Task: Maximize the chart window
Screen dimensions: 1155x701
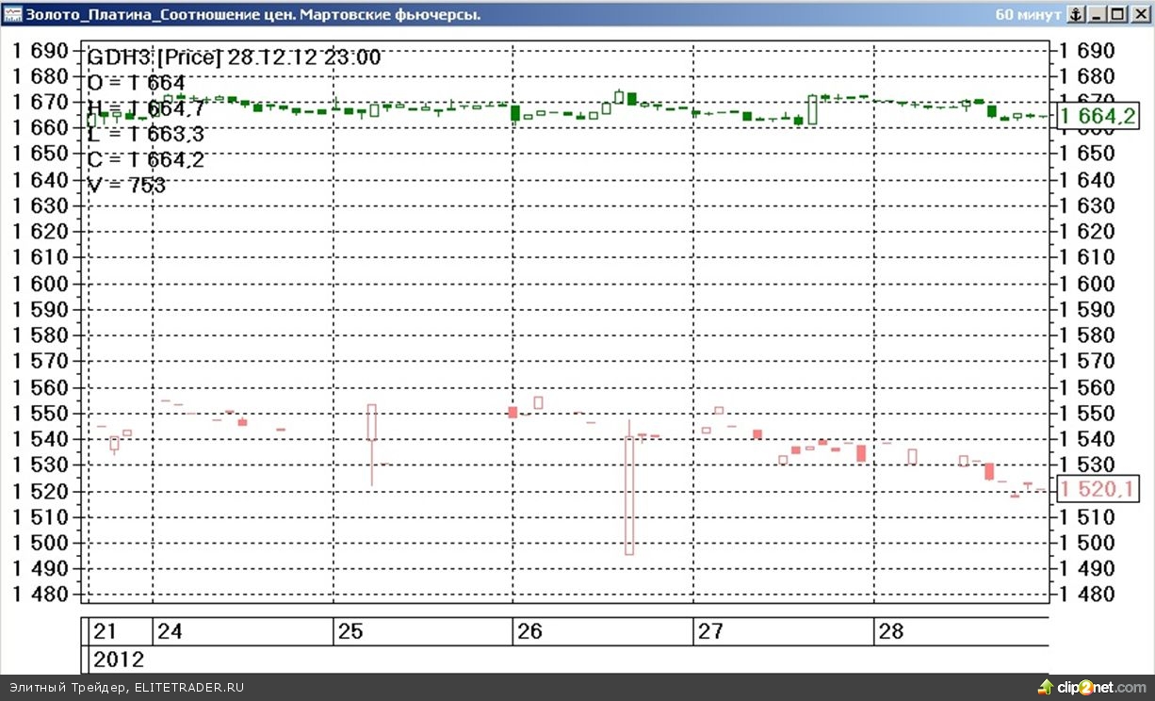Action: click(x=1117, y=14)
